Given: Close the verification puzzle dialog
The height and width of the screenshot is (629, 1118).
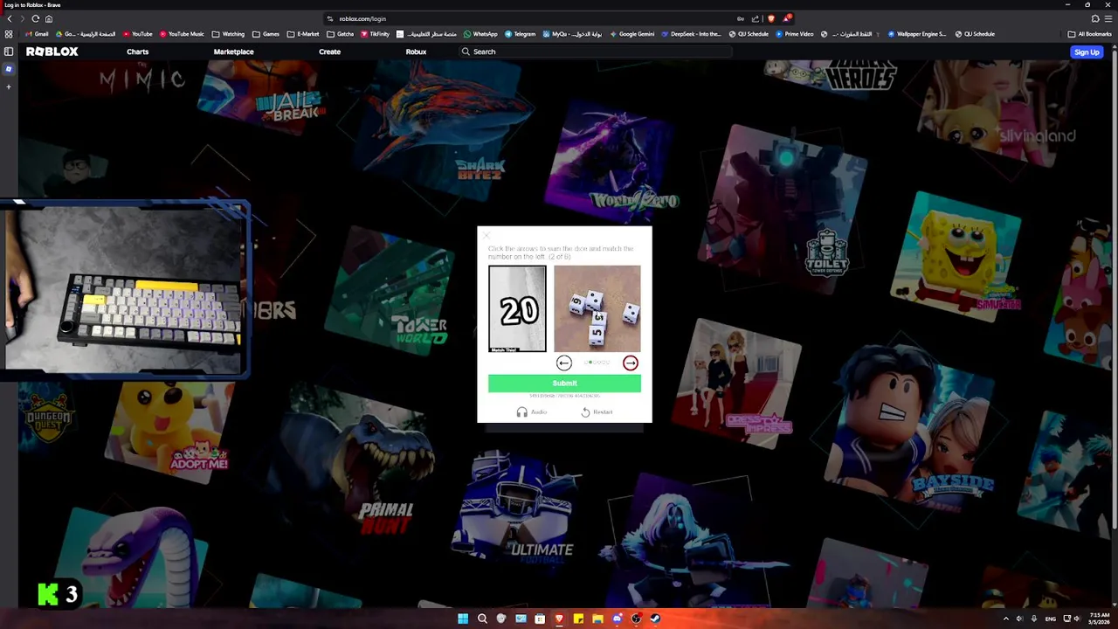Looking at the screenshot, I should [x=487, y=236].
